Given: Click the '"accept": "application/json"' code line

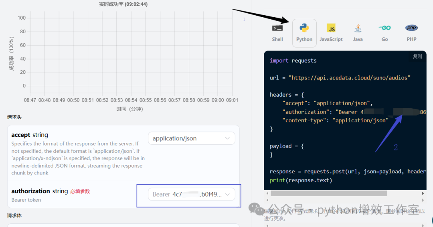Looking at the screenshot, I should point(327,103).
